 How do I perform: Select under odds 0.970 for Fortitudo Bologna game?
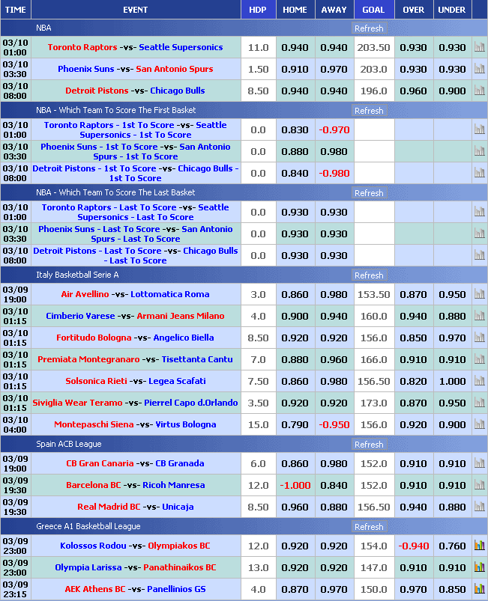[452, 338]
